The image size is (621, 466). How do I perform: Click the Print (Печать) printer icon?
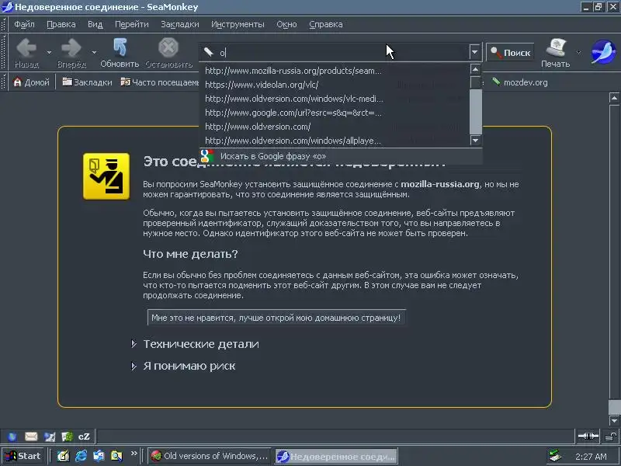pyautogui.click(x=556, y=47)
